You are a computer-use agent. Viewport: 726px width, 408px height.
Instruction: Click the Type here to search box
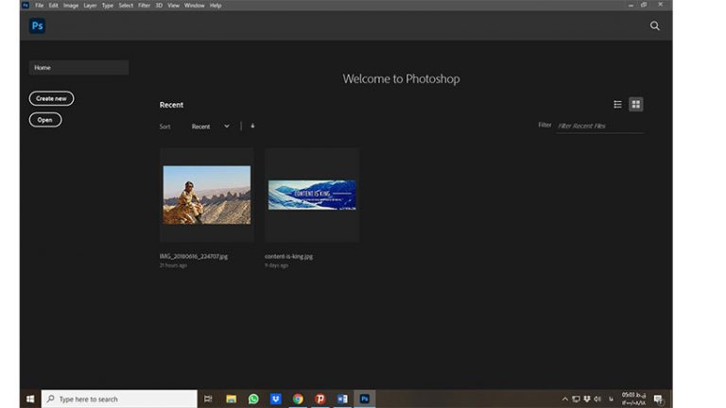tap(119, 399)
